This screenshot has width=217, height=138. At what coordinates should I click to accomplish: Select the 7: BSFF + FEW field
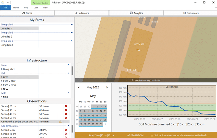8,81
